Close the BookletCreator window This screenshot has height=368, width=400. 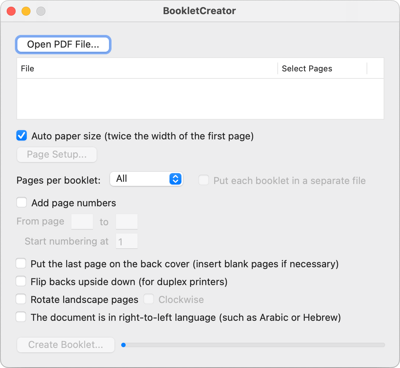tap(11, 11)
